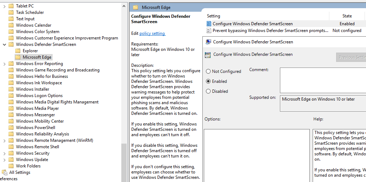Click the Task Scheduler folder icon

click(11, 12)
